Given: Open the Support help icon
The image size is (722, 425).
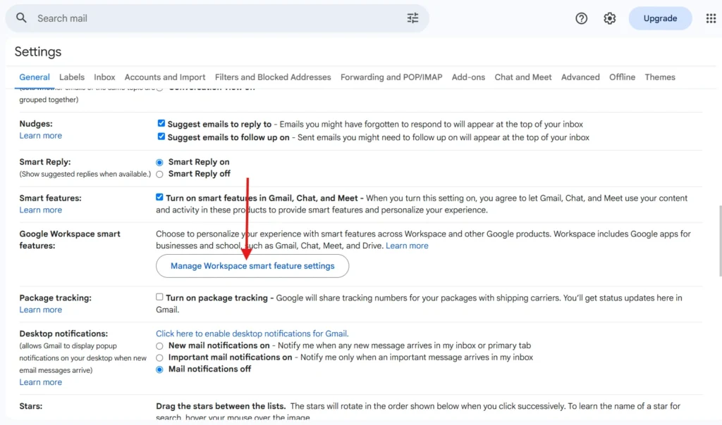Looking at the screenshot, I should click(x=581, y=18).
